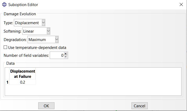Click the Abaqus icon in title bar

pos(4,4)
